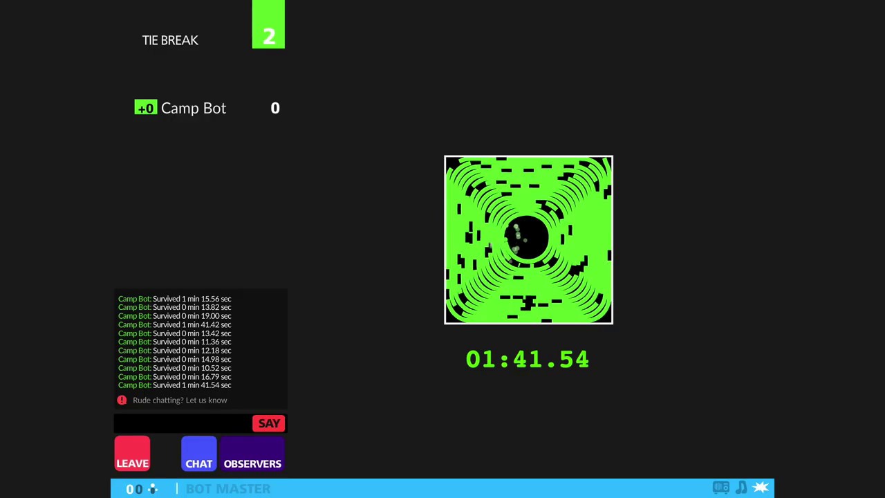
Task: Leave the game with LEAVE button
Action: tap(132, 454)
